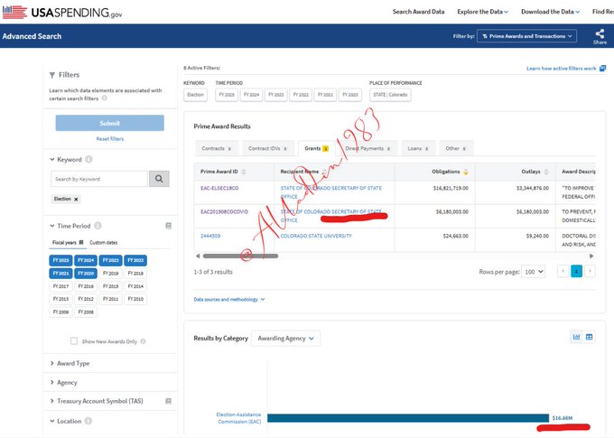Check the Show New Awards Only box
614x438 pixels.
pos(74,340)
